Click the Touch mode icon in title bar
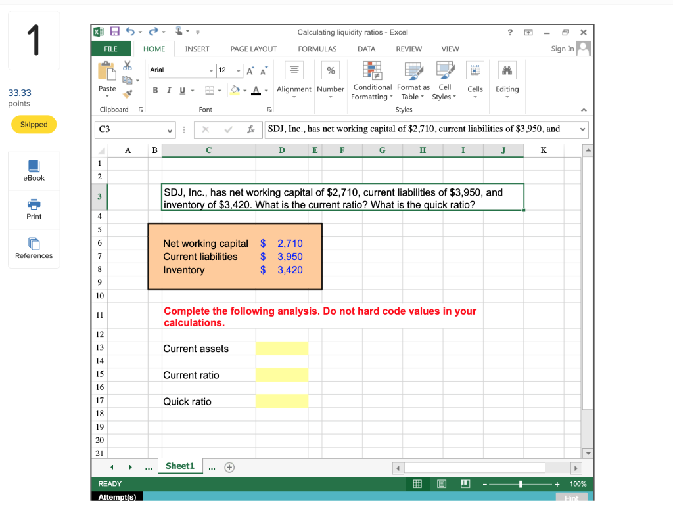 click(179, 31)
